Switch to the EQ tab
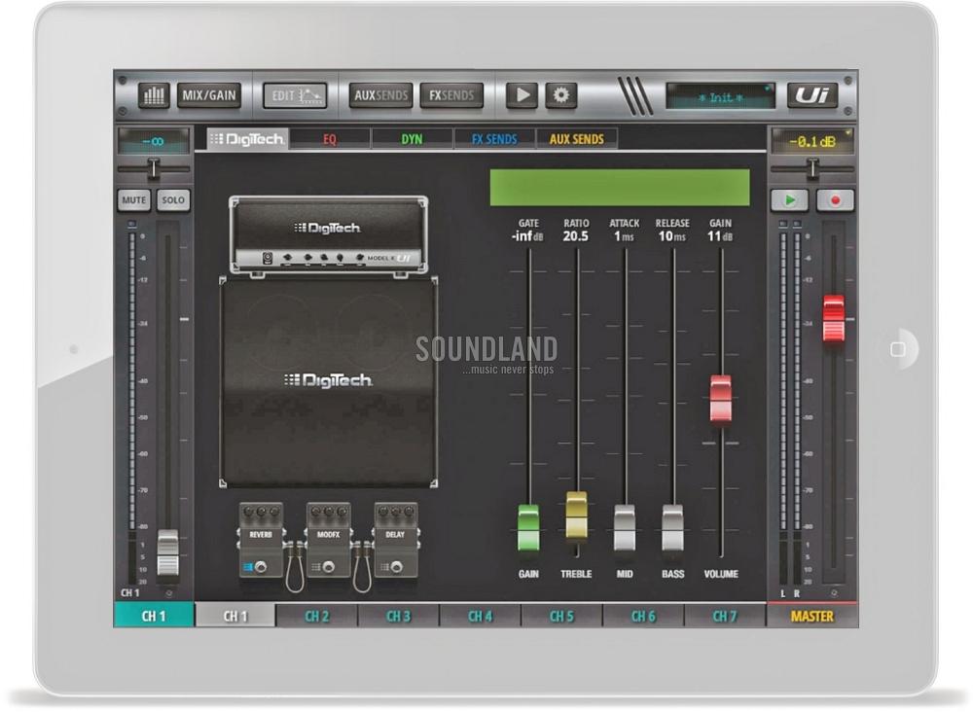This screenshot has height=712, width=973. [330, 139]
